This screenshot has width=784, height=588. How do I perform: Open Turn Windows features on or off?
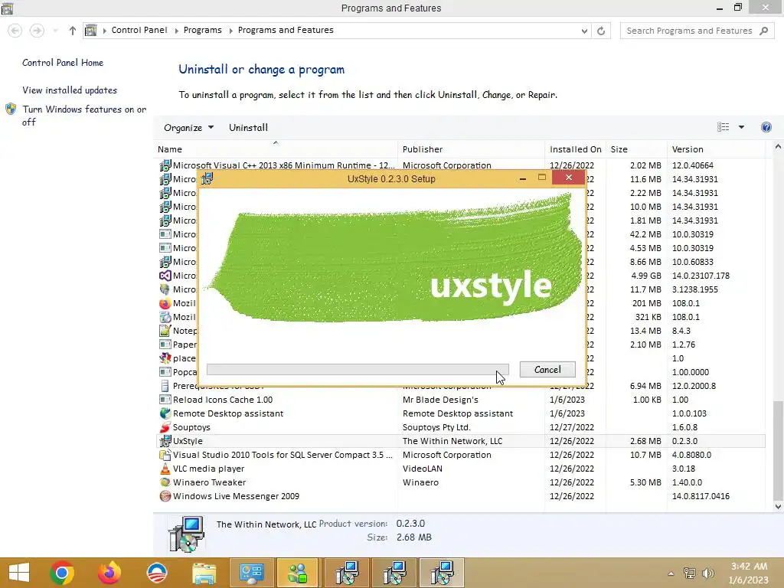click(84, 116)
